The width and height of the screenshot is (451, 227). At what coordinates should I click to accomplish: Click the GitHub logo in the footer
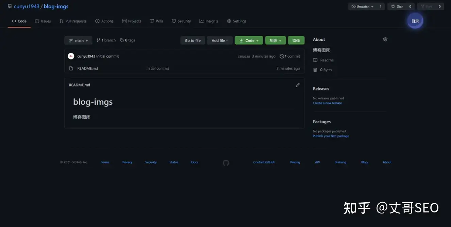click(x=226, y=163)
